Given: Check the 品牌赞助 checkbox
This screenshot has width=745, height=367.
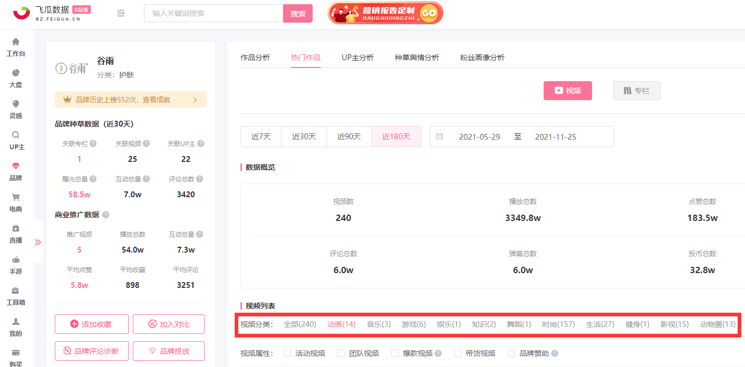Looking at the screenshot, I should tap(511, 353).
